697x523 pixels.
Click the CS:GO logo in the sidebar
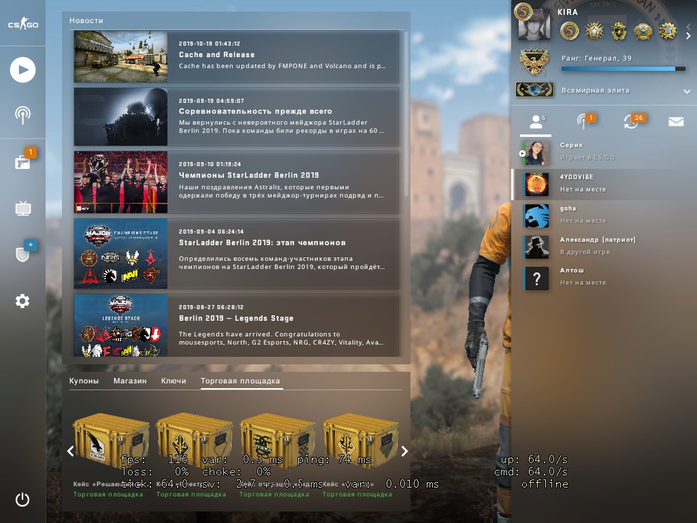coord(23,23)
